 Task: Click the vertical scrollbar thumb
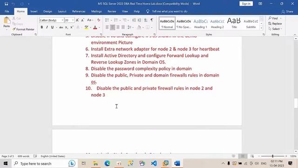point(296,103)
